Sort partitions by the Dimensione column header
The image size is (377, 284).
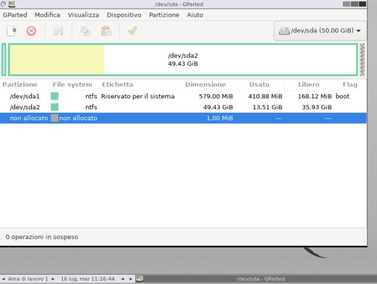(206, 84)
